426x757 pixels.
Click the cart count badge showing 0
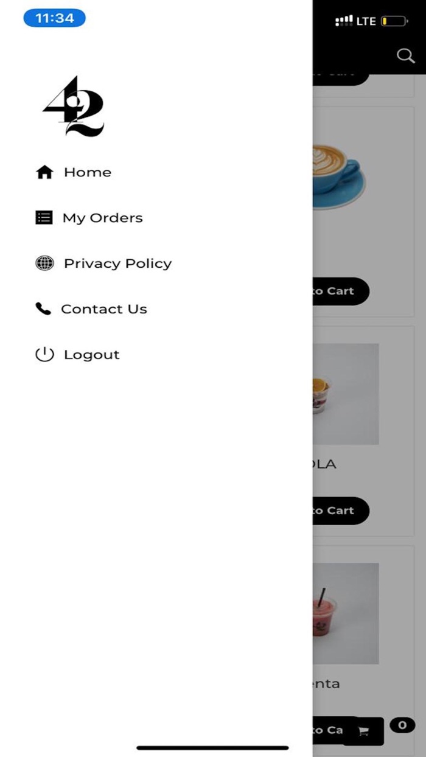(402, 725)
